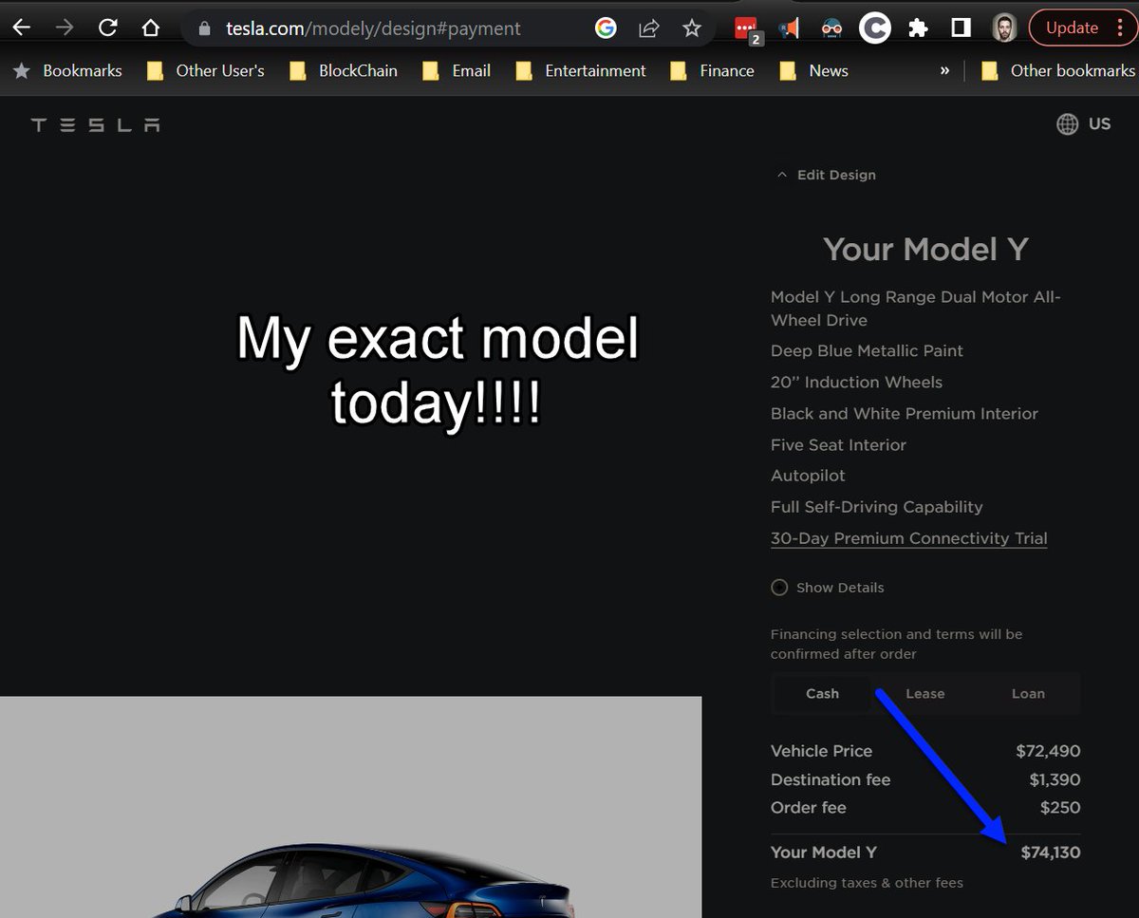This screenshot has width=1139, height=918.
Task: Collapse payment view with Edit Design
Action: pyautogui.click(x=826, y=175)
